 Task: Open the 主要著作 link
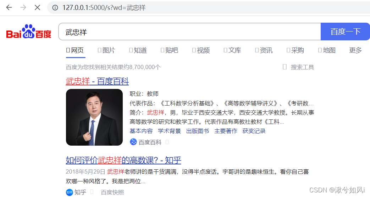coord(226,131)
